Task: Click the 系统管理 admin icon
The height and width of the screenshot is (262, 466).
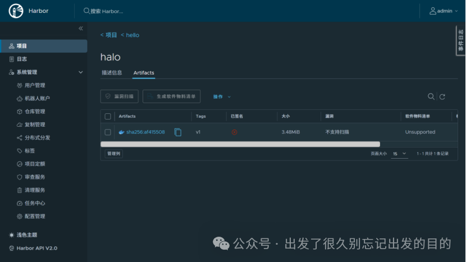Action: click(x=12, y=72)
